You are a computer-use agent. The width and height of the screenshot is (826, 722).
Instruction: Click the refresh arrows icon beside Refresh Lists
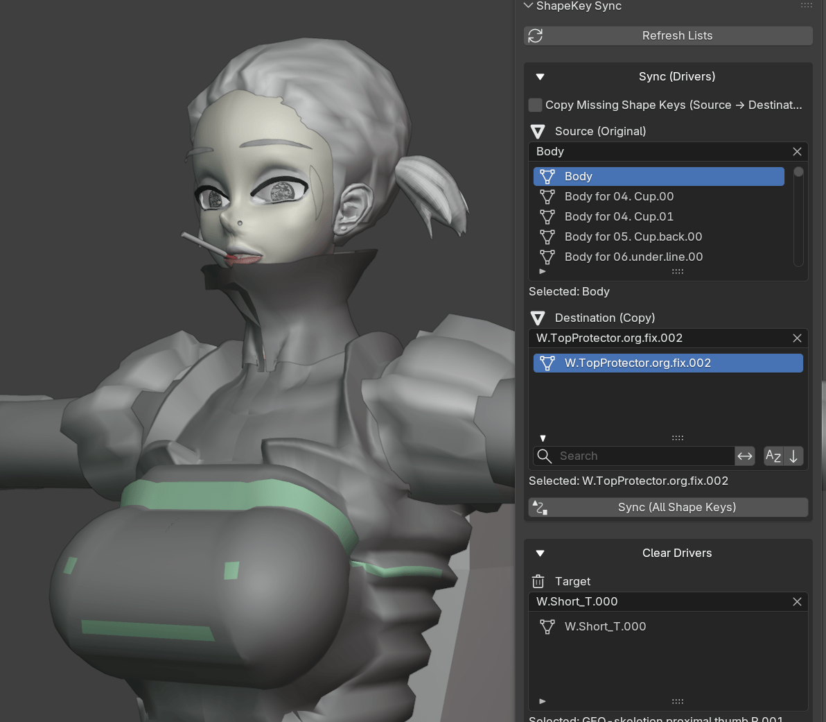click(x=535, y=35)
